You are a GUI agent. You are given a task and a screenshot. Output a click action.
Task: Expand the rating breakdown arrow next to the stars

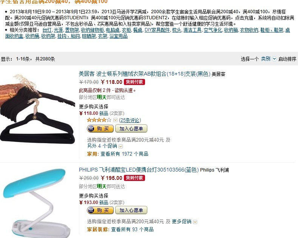(x=115, y=120)
